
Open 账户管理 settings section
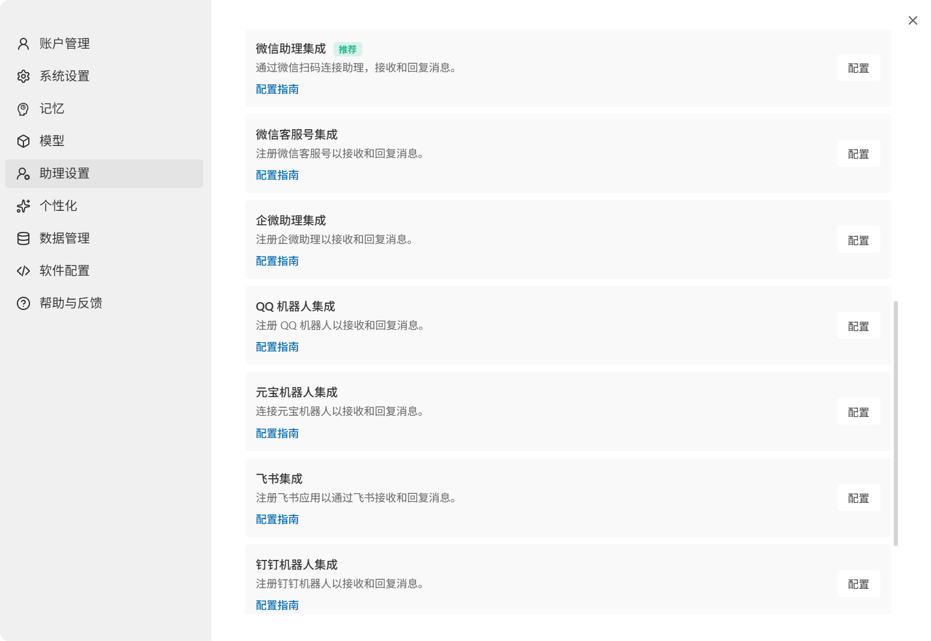tap(104, 44)
